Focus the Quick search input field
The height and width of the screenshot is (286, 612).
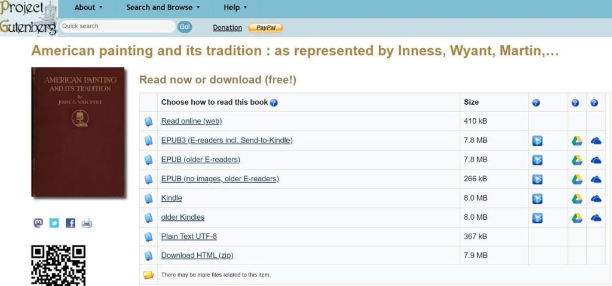pos(117,26)
